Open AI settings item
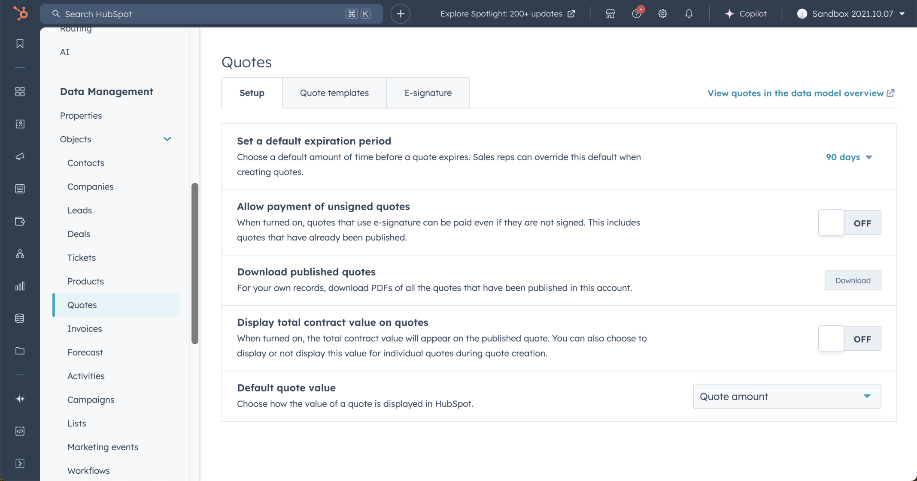Screen dimensions: 917x481 click(64, 52)
